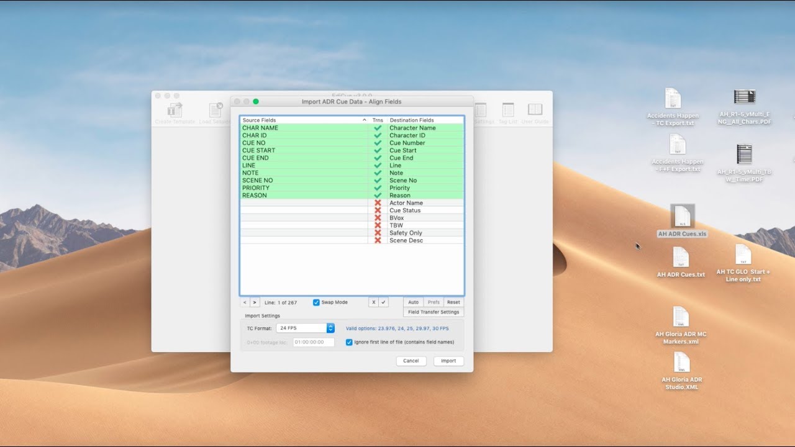Click Trns column header
The image size is (795, 447).
point(378,120)
